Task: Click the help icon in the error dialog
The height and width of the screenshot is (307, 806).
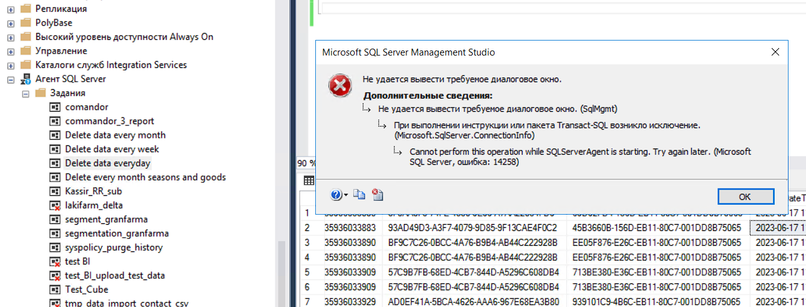Action: pyautogui.click(x=336, y=195)
